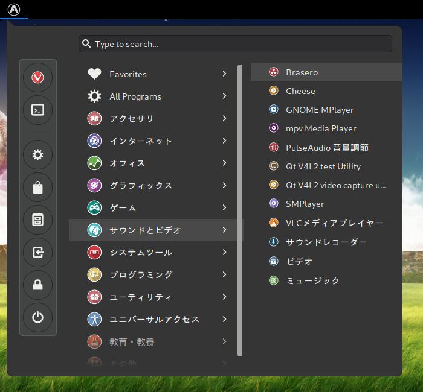Open PulseAudio 音量調節
This screenshot has height=392, width=423.
pos(326,147)
